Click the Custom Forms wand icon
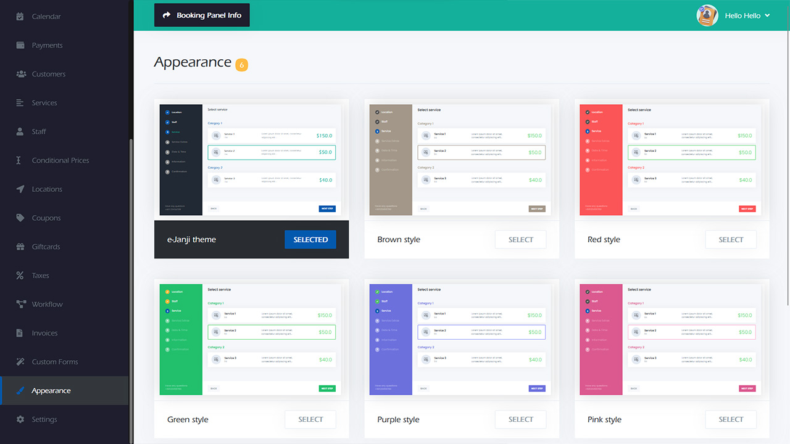Image resolution: width=790 pixels, height=444 pixels. click(x=20, y=362)
